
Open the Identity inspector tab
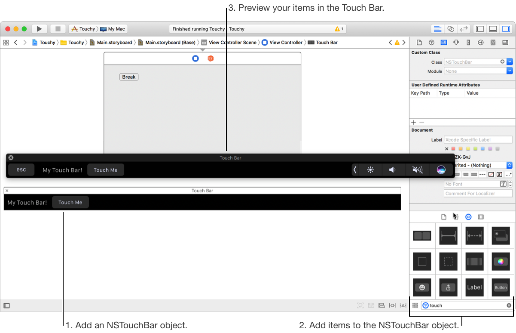[444, 43]
